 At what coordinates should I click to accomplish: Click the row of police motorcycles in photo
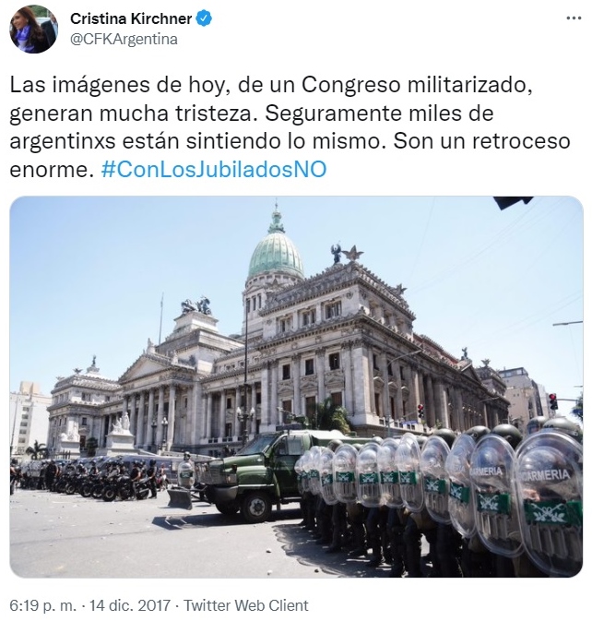85,479
